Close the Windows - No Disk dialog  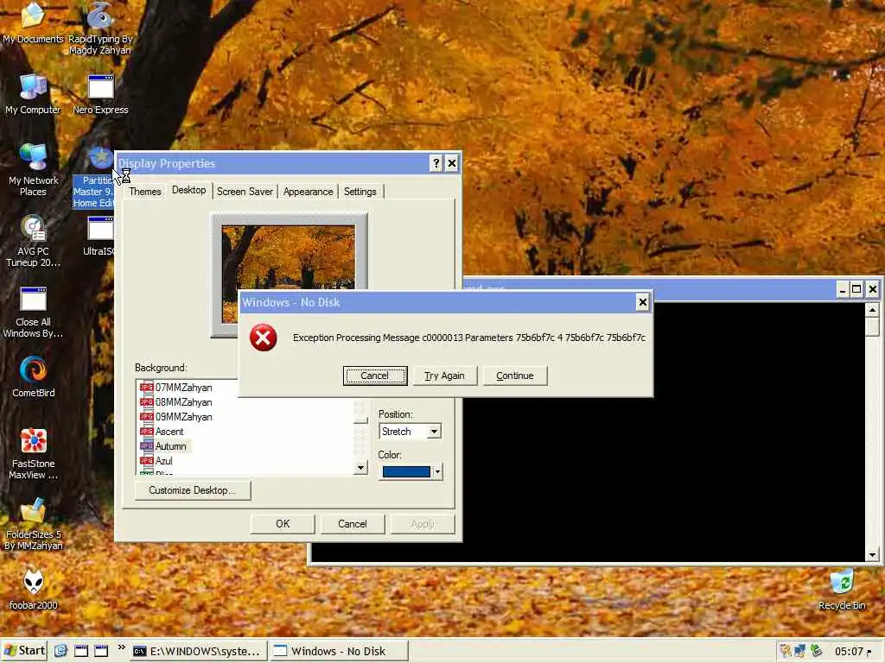pos(642,303)
